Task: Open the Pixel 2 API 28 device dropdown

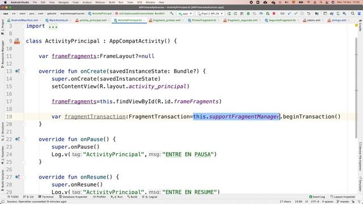Action: [x=210, y=14]
